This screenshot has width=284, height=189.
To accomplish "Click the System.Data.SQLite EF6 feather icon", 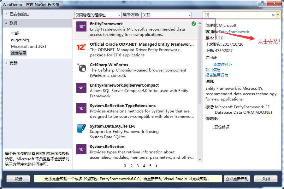I will [x=81, y=129].
